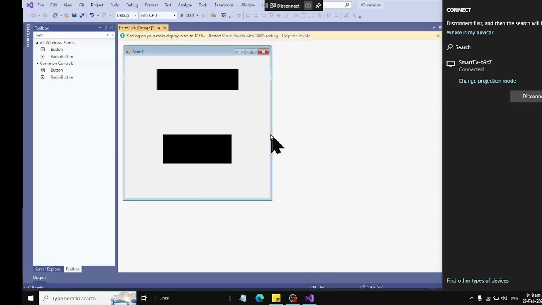This screenshot has width=542, height=305.
Task: Collapse the Common Controls group
Action: [x=37, y=64]
